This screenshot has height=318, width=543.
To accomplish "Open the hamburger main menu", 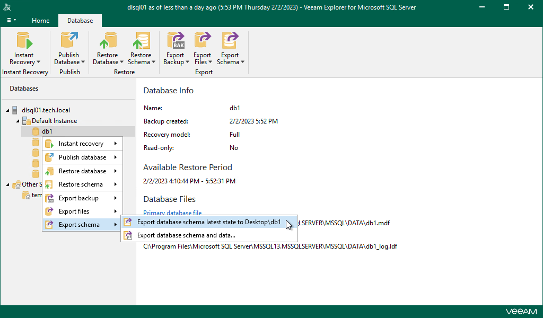I will (12, 21).
